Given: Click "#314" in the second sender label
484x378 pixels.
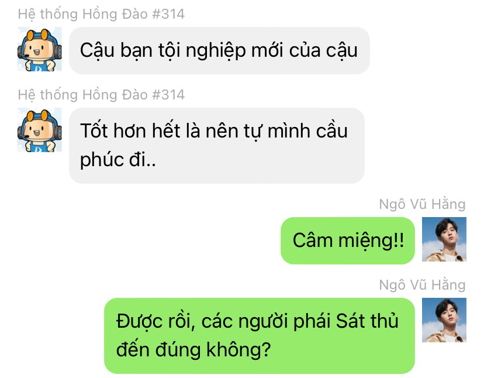Looking at the screenshot, I should pyautogui.click(x=168, y=95).
